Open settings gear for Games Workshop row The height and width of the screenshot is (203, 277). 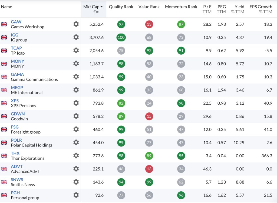pyautogui.click(x=76, y=24)
